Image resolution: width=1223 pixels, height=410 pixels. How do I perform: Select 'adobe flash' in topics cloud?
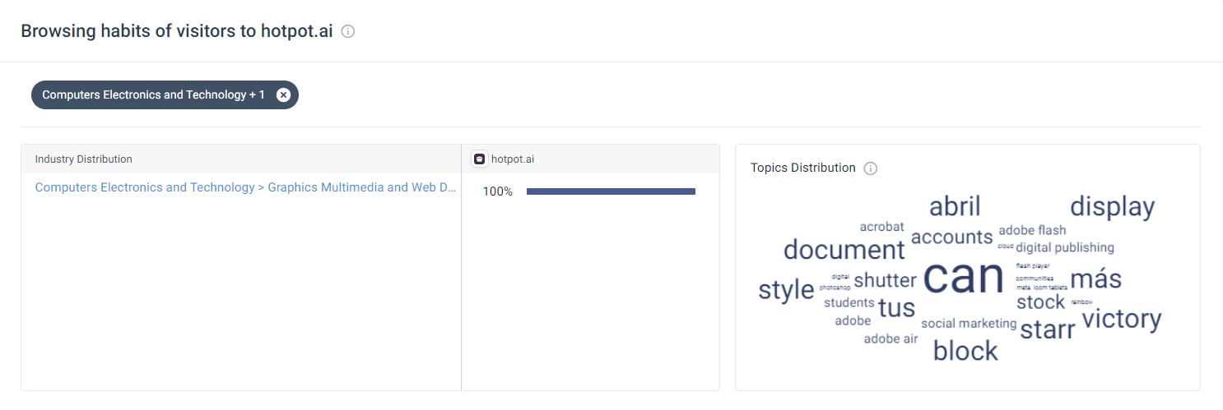coord(1032,230)
